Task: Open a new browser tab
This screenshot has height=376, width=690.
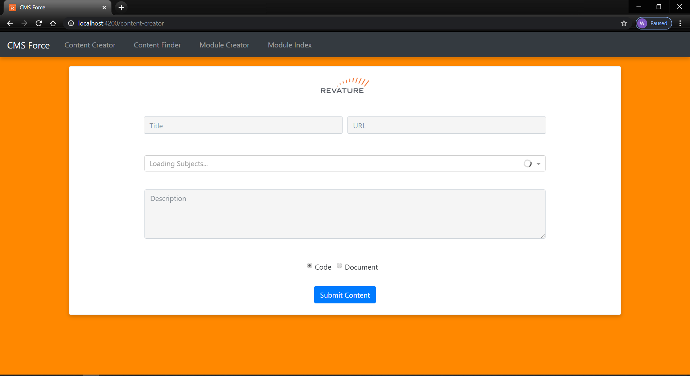Action: 121,7
